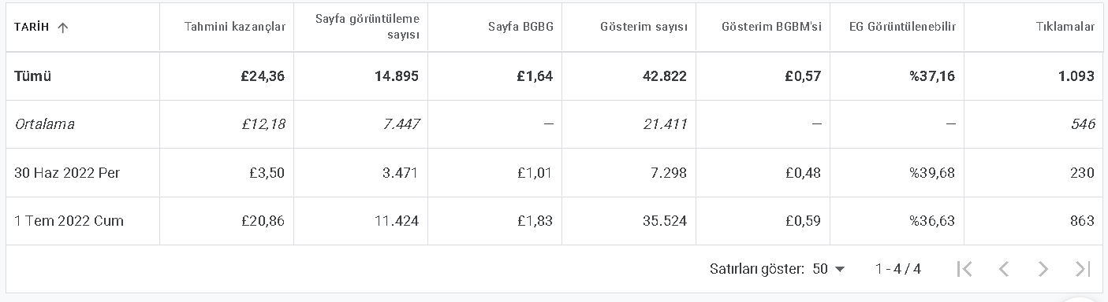Viewport: 1108px width, 302px height.
Task: Click the Gösterim BGBM'si column header
Action: tap(771, 27)
